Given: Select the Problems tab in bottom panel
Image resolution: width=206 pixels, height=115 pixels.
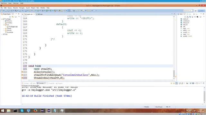Looking at the screenshot, I should point(26,83).
